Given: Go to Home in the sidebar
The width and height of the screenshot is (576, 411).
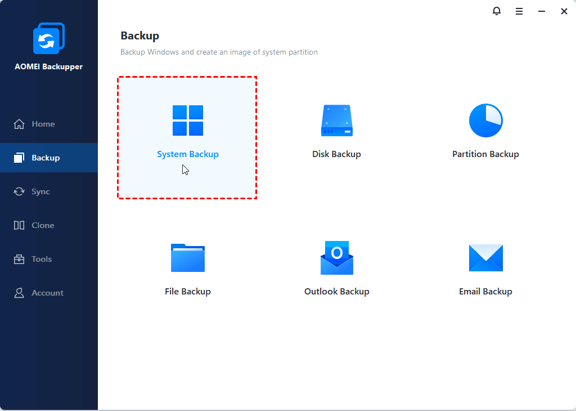Looking at the screenshot, I should click(x=43, y=124).
